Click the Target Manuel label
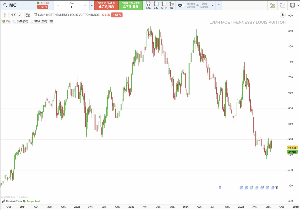Image resolution: width=300 pixels, height=210 pixels. click(190, 5)
